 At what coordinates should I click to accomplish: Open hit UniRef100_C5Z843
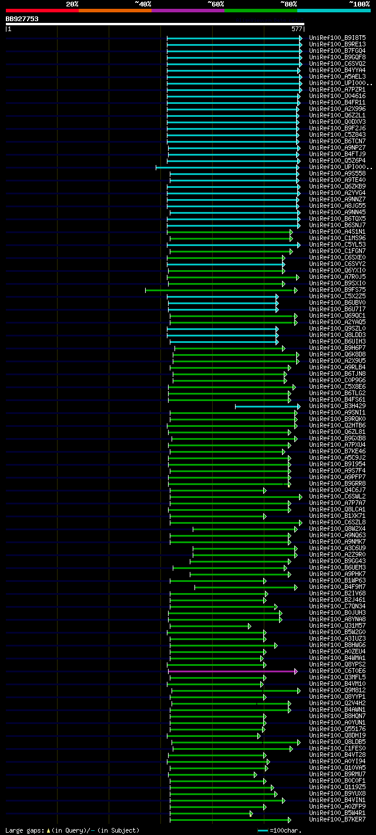[x=337, y=134]
